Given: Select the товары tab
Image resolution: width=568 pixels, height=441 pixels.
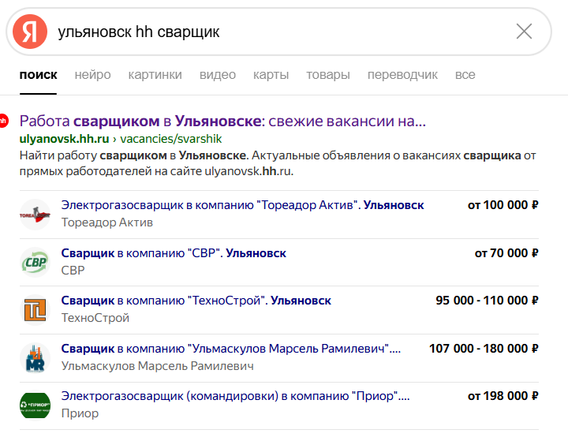Looking at the screenshot, I should coord(328,75).
